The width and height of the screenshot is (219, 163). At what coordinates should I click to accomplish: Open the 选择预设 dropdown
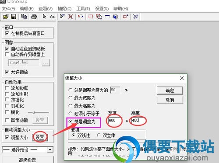28,149
